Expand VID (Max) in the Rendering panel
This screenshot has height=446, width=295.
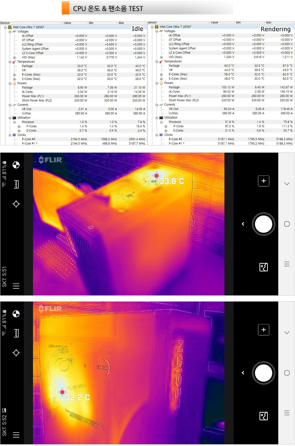click(x=161, y=57)
